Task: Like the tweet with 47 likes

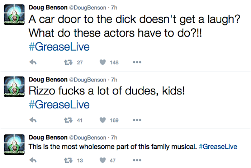Action: click(x=103, y=160)
